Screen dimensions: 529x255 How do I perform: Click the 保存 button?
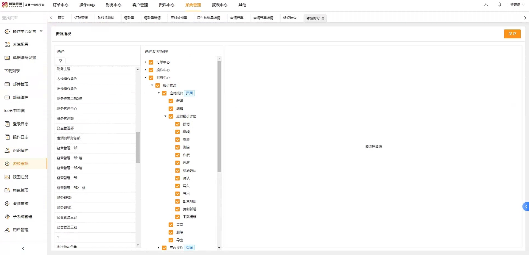click(512, 34)
